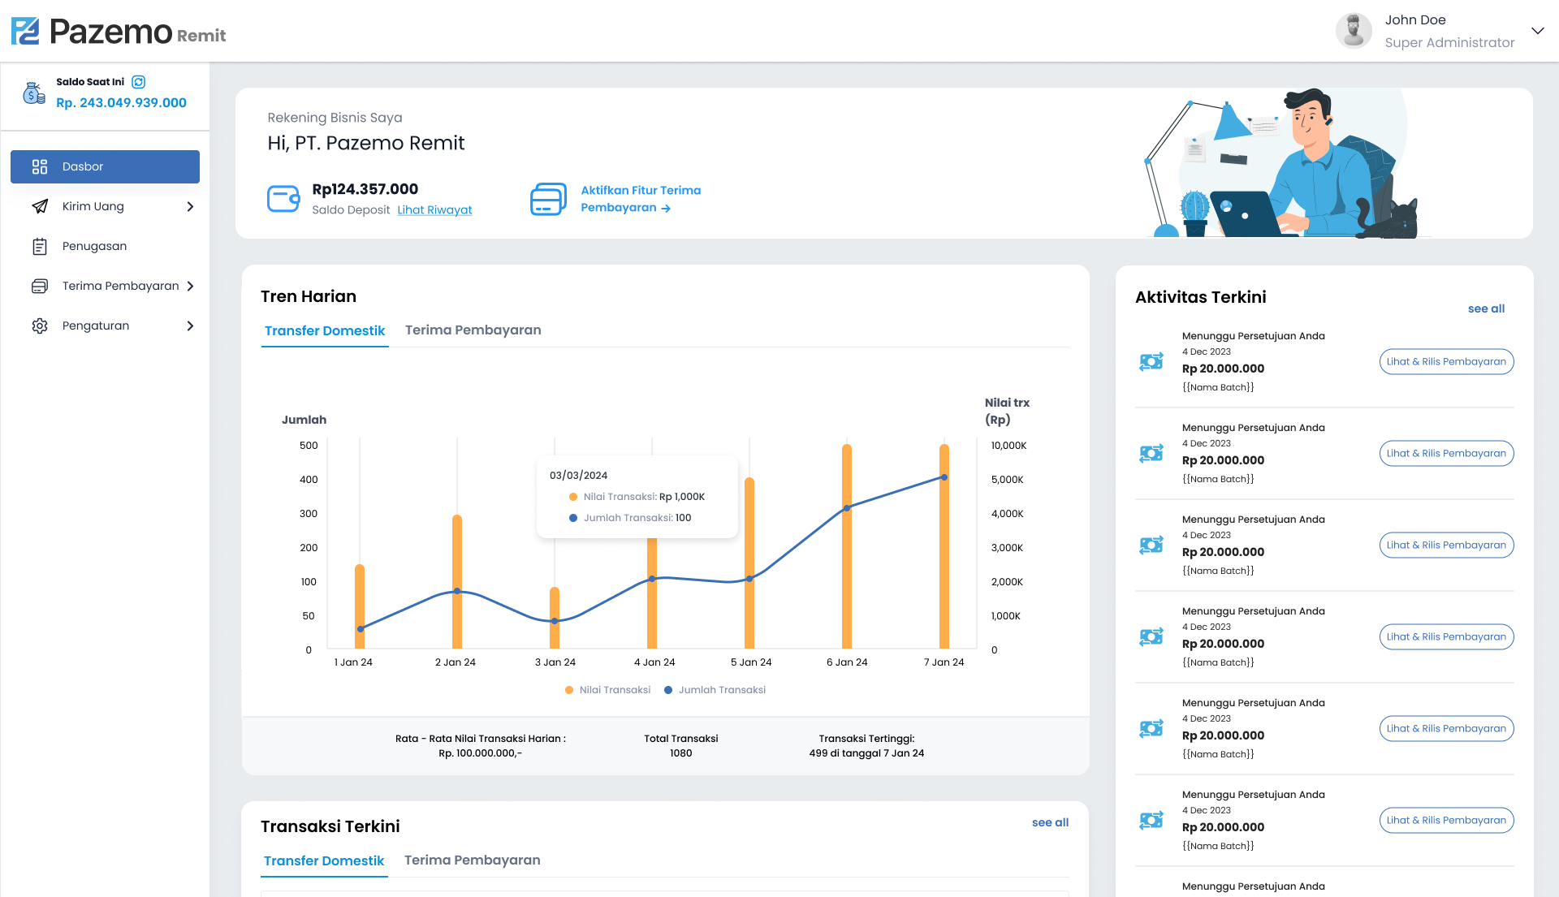
Task: Click Lihat & Rilis Pembayaran in third activity
Action: click(1446, 546)
